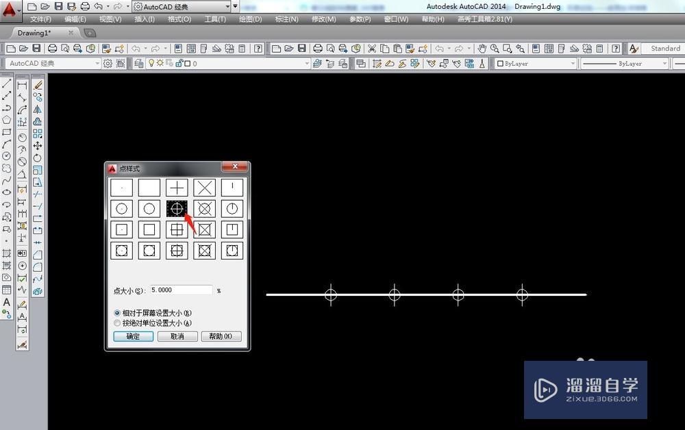This screenshot has width=685, height=430.
Task: Choose the plus-sign point style
Action: coord(177,188)
